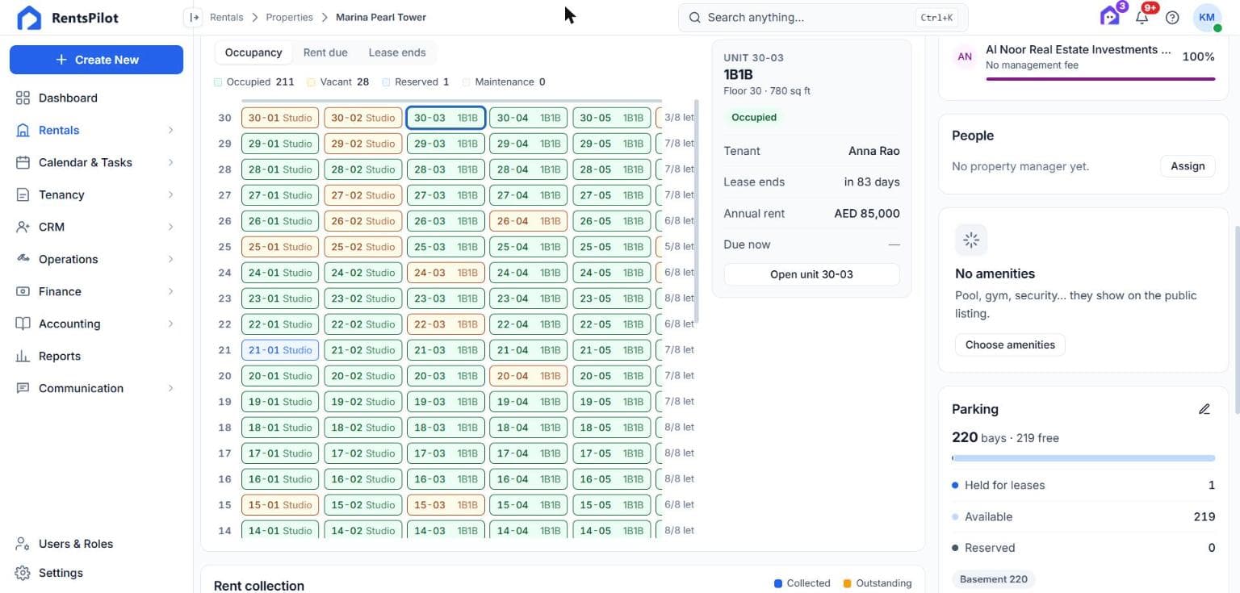Click the Open unit 30-03 button
Screen dimensions: 1240x593
click(x=811, y=274)
